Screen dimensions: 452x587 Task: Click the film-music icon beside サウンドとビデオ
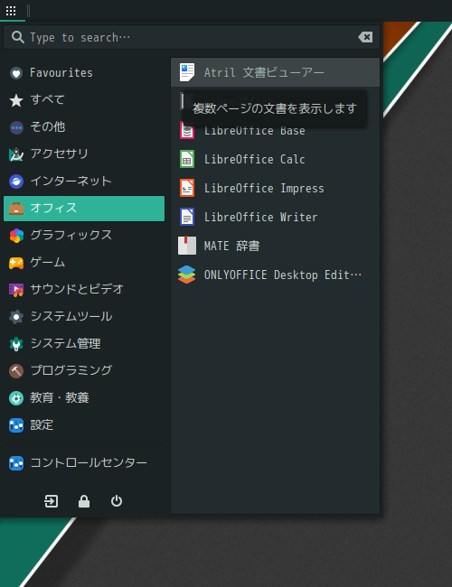click(16, 290)
